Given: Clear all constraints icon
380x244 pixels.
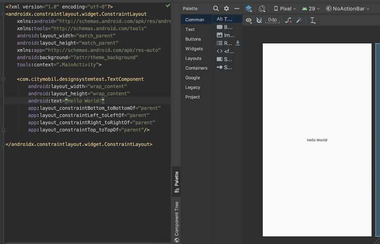Looking at the screenshot, I should click(x=288, y=21).
